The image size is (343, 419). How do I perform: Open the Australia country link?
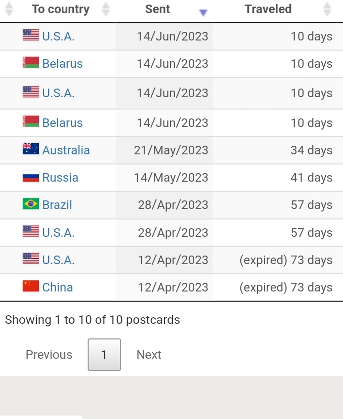point(66,150)
